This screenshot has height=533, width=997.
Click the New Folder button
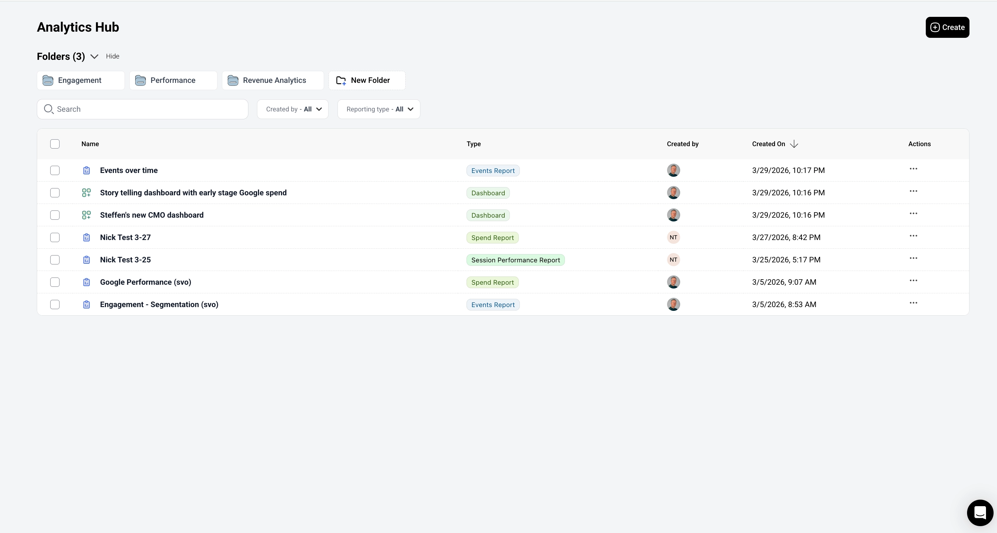(366, 80)
